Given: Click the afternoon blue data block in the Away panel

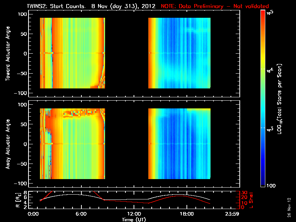Looking at the screenshot, I should coord(179,144).
